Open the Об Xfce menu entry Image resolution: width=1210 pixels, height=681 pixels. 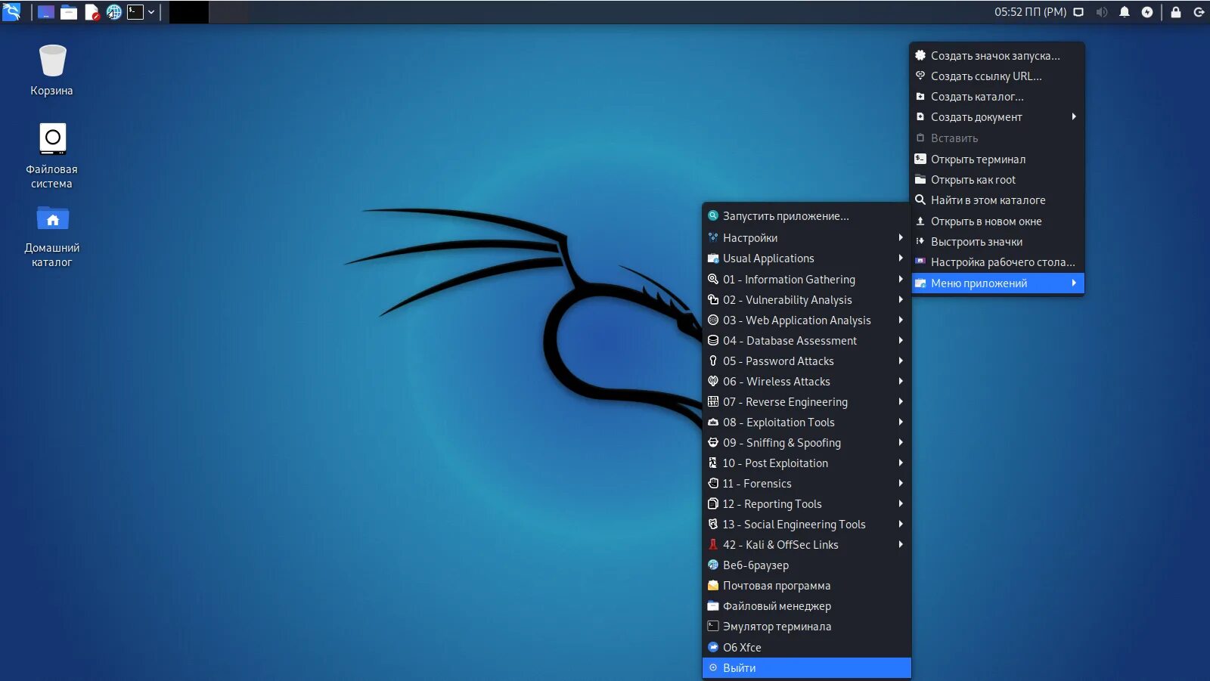(x=807, y=648)
